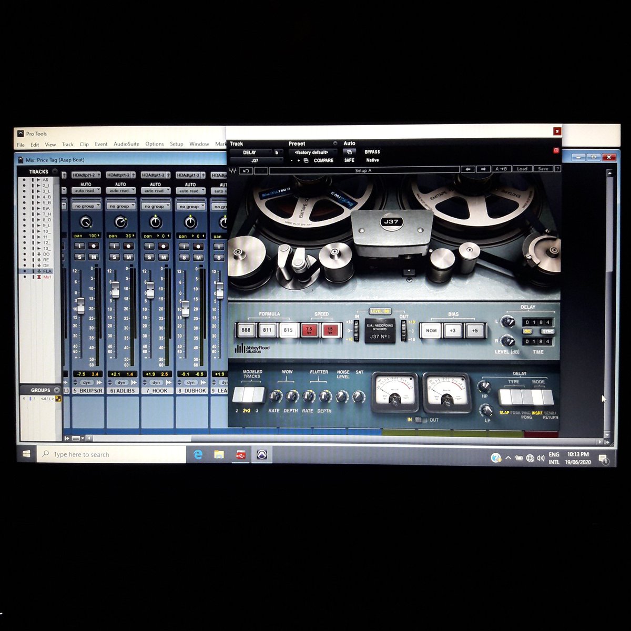Image resolution: width=631 pixels, height=631 pixels.
Task: Open the AudioSuite menu
Action: pyautogui.click(x=126, y=144)
